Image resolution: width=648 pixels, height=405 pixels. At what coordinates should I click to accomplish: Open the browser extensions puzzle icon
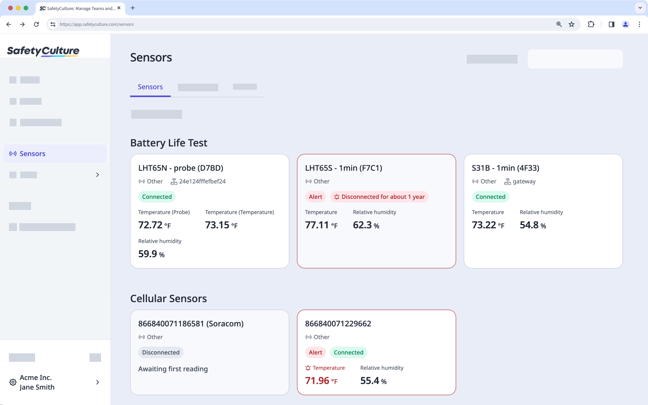pos(591,24)
